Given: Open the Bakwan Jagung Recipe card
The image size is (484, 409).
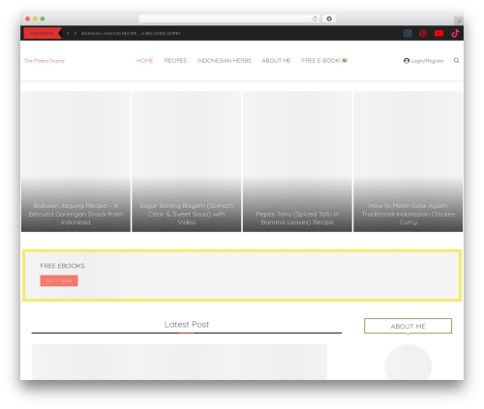Looking at the screenshot, I should 76,161.
